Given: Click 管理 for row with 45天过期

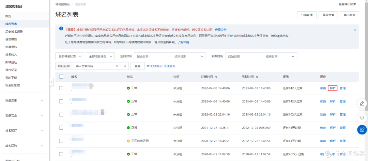Looking at the screenshot, I should coord(343,128).
